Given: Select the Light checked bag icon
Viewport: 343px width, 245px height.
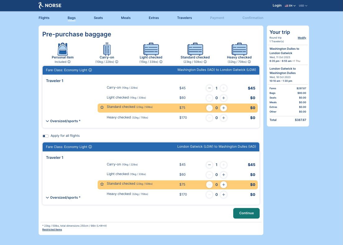Looking at the screenshot, I should (151, 49).
